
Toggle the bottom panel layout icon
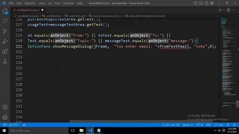tap(201, 3)
